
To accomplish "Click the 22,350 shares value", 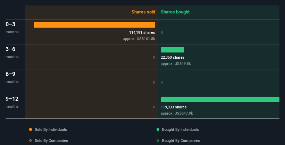I will click(x=173, y=57).
